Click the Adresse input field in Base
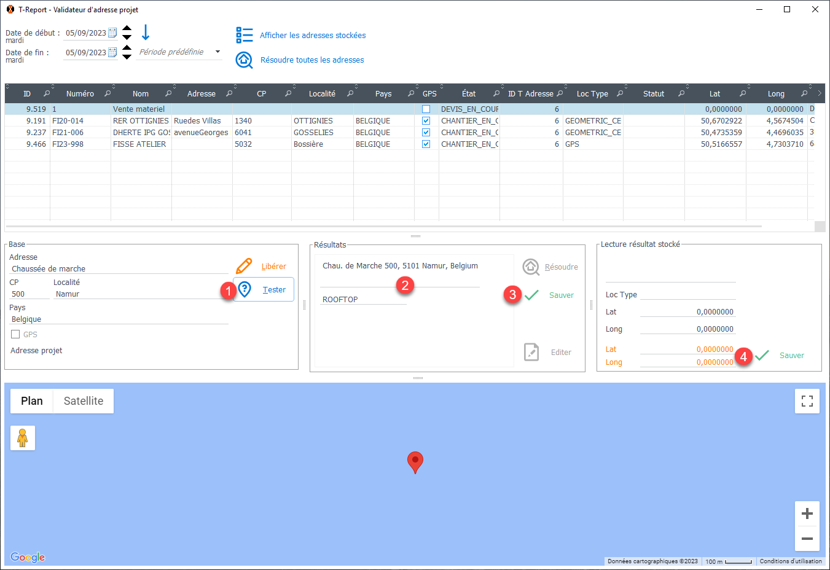 pyautogui.click(x=119, y=269)
